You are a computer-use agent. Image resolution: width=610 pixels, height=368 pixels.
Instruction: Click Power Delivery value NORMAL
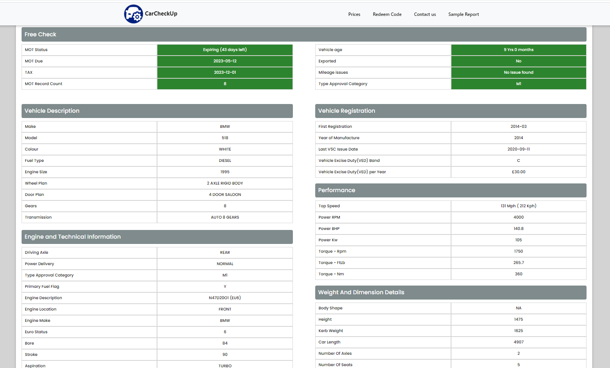point(225,264)
